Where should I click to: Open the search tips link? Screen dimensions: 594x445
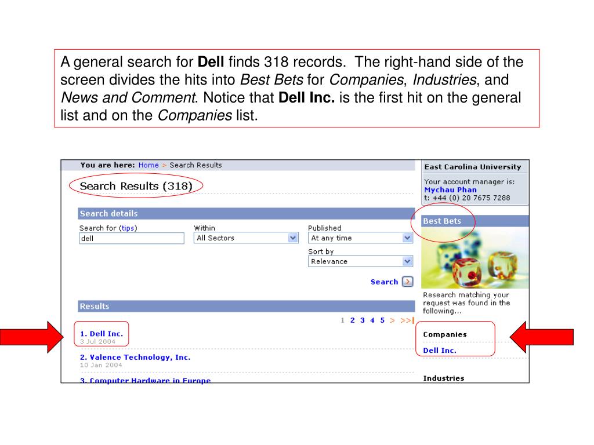(128, 228)
